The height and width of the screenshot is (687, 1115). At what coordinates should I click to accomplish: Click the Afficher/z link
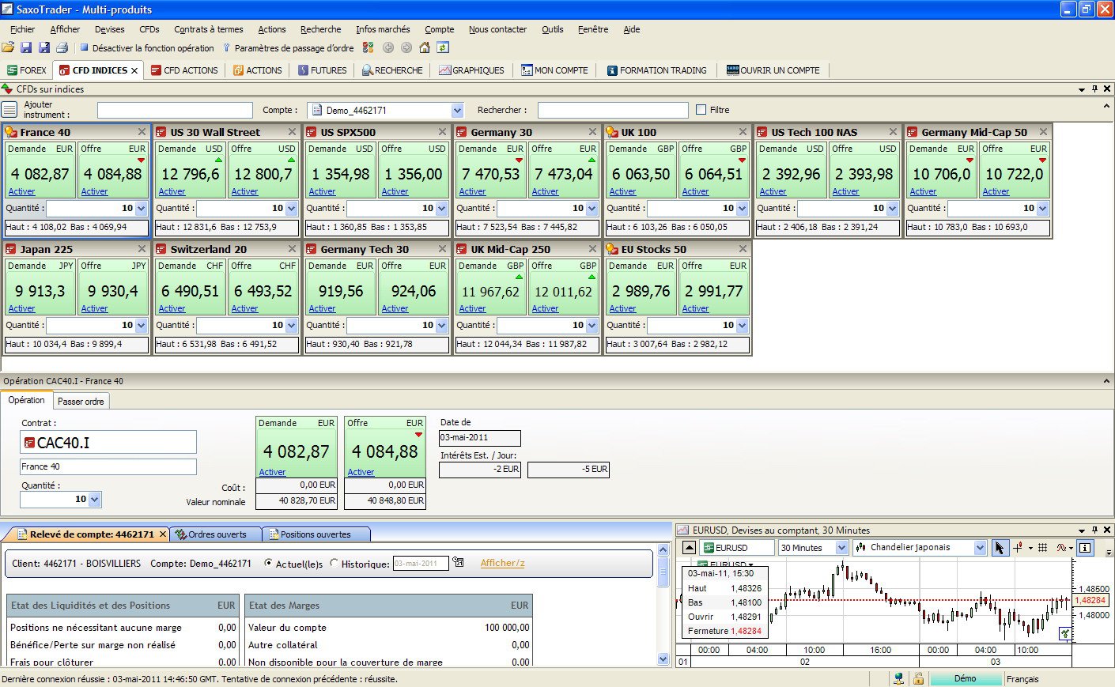click(503, 563)
